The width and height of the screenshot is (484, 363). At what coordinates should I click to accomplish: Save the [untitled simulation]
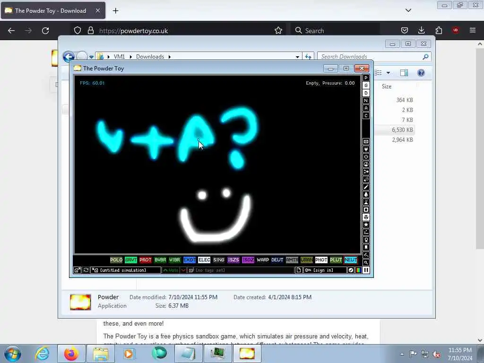[126, 270]
